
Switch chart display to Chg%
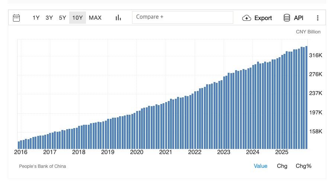click(x=304, y=166)
